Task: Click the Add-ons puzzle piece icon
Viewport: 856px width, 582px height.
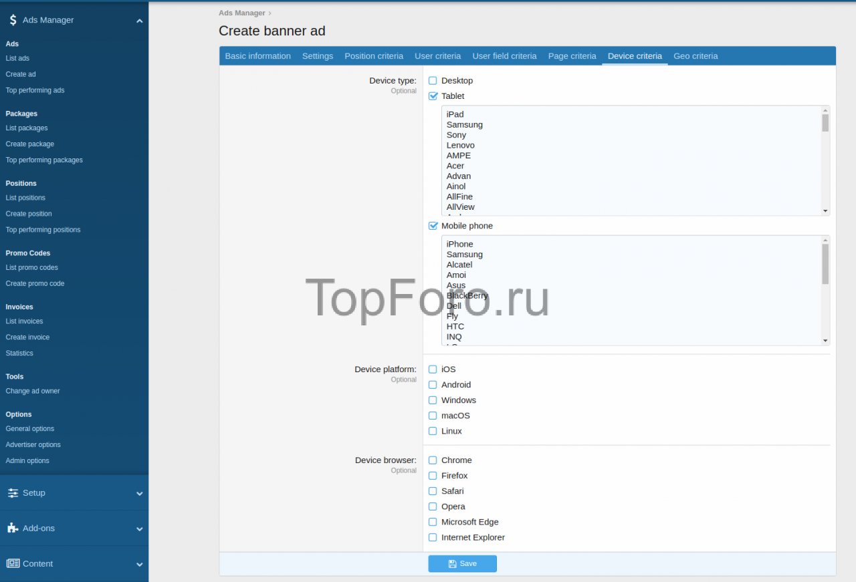Action: coord(13,528)
